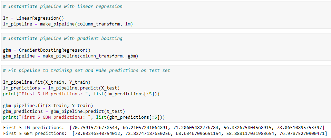This screenshot has width=331, height=138.
Task: Click gbm_pipeline.fit(X_train, Y_train) line
Action: (x=48, y=105)
